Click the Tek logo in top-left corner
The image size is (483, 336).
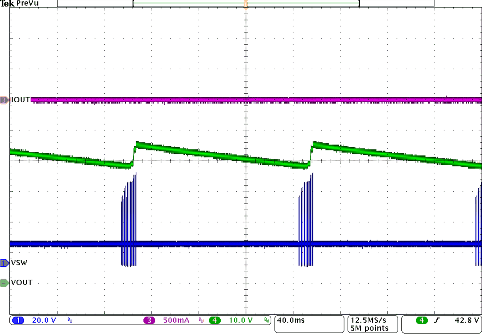pyautogui.click(x=6, y=3)
